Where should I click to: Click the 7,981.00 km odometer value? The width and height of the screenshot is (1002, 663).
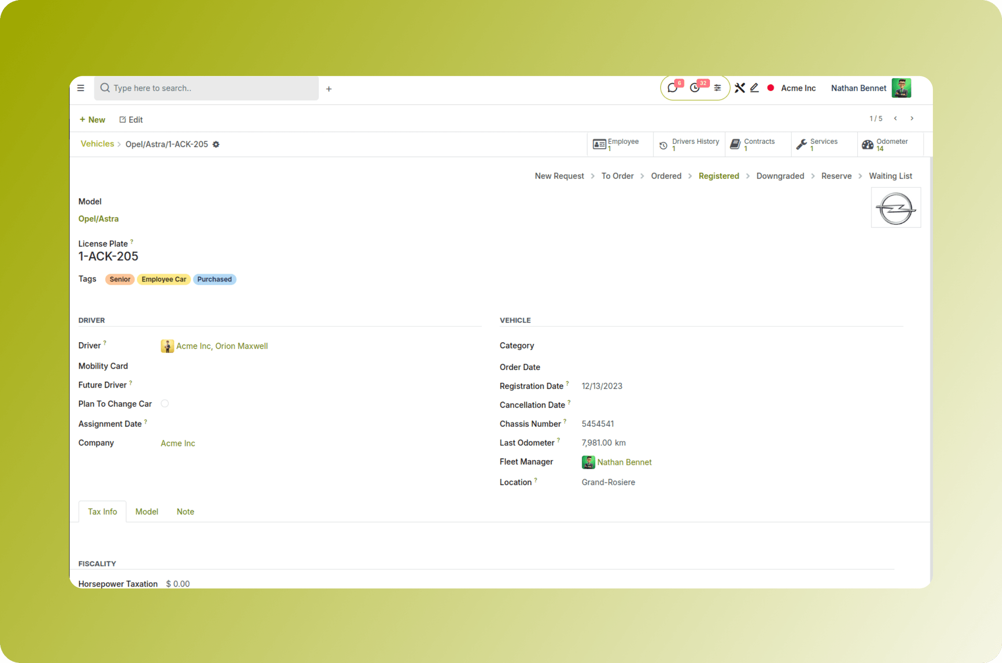pos(603,443)
